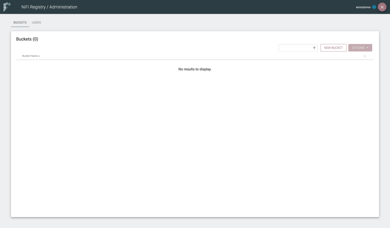390x228 pixels.
Task: Click the Buckets (0) heading
Action: point(27,39)
